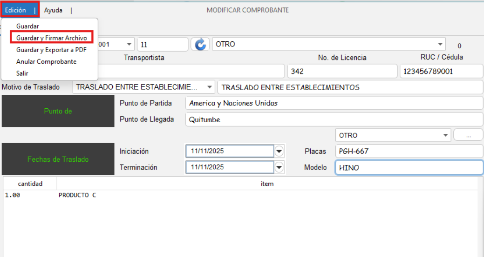Select Guardar from the menu

pos(27,26)
